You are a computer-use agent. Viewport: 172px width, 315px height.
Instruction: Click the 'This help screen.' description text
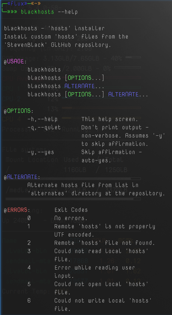(x=109, y=119)
